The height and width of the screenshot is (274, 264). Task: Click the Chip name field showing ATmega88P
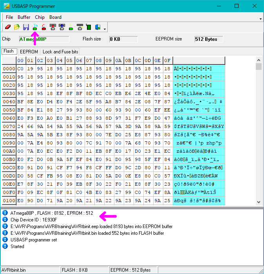point(44,39)
